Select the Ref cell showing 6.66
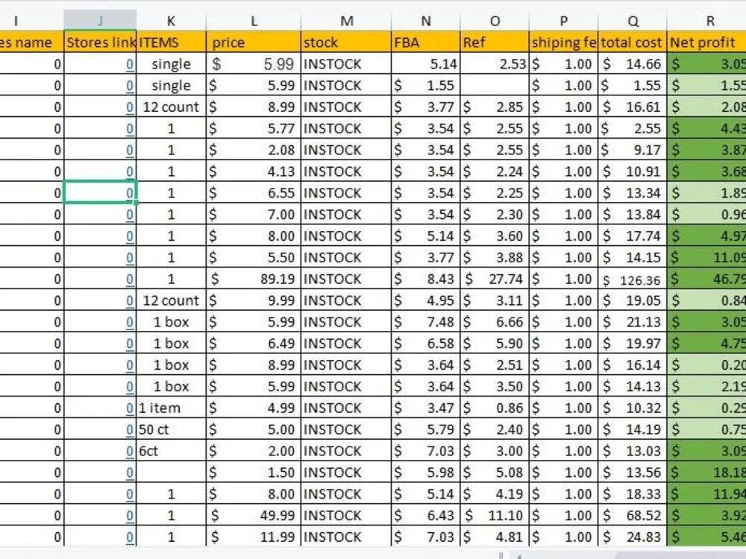This screenshot has width=746, height=559. pos(495,322)
